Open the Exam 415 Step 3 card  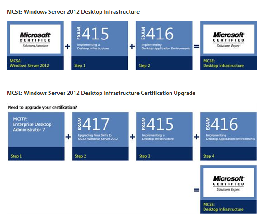(x=165, y=136)
